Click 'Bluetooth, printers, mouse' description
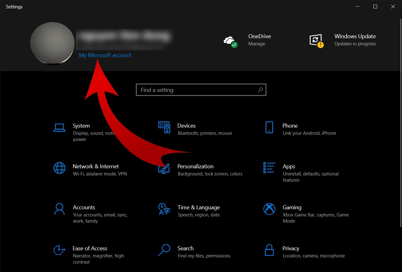This screenshot has height=272, width=402. click(x=205, y=133)
